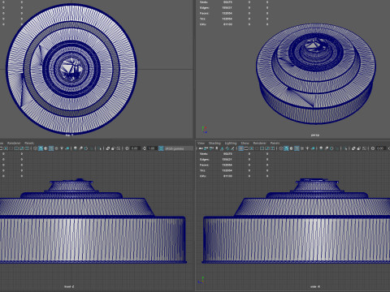This screenshot has height=292, width=390.
Task: Click Edges label in side view HUD
Action: (204, 160)
